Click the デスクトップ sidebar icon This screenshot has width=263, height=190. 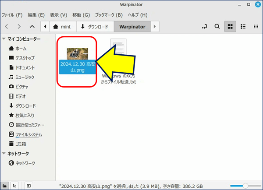click(x=11, y=58)
